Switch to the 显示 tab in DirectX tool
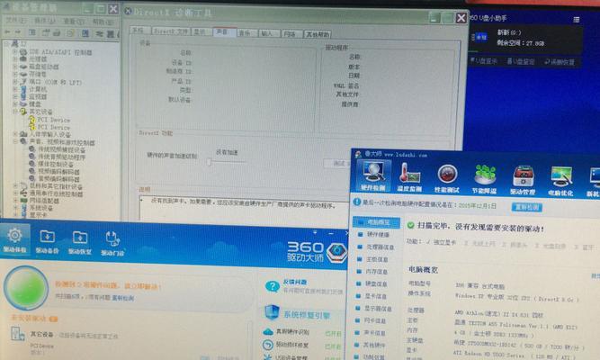 click(201, 31)
